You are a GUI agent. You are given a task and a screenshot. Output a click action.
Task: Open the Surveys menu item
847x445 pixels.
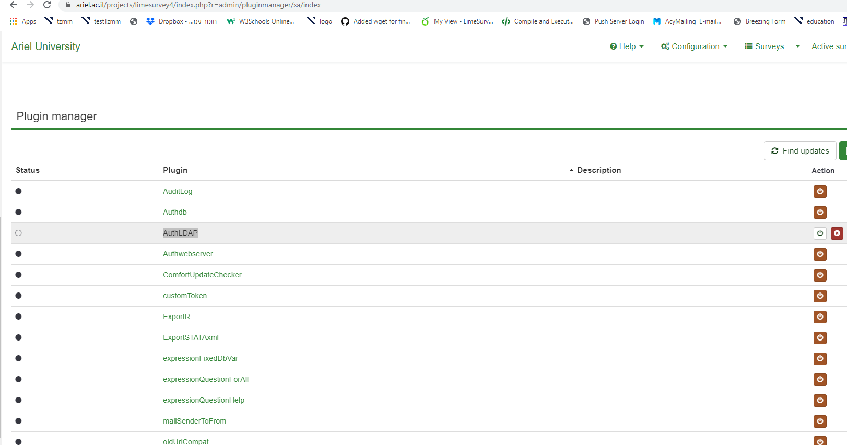764,46
